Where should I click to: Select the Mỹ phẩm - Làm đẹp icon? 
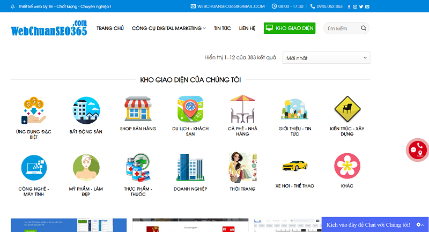(x=86, y=168)
